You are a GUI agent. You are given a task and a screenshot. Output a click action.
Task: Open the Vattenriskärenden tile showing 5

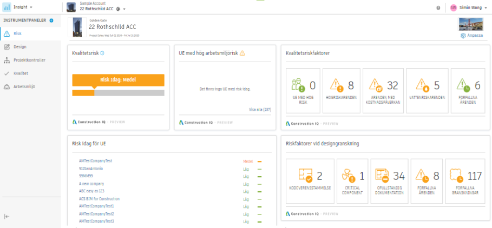426,90
